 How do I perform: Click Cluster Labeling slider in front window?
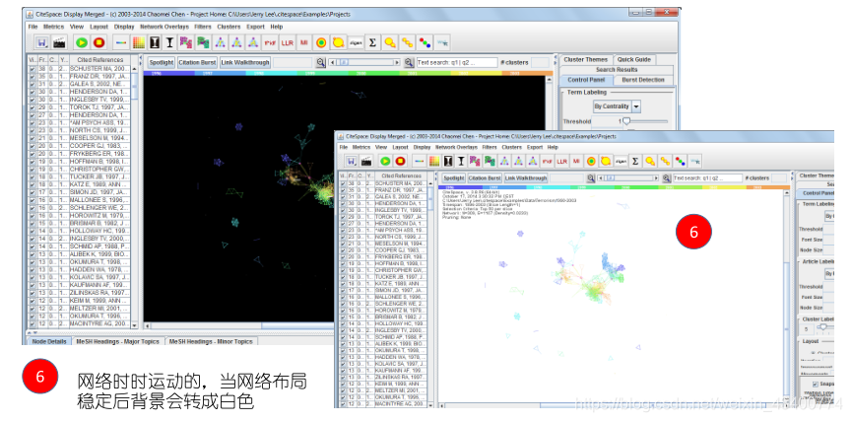tap(825, 327)
